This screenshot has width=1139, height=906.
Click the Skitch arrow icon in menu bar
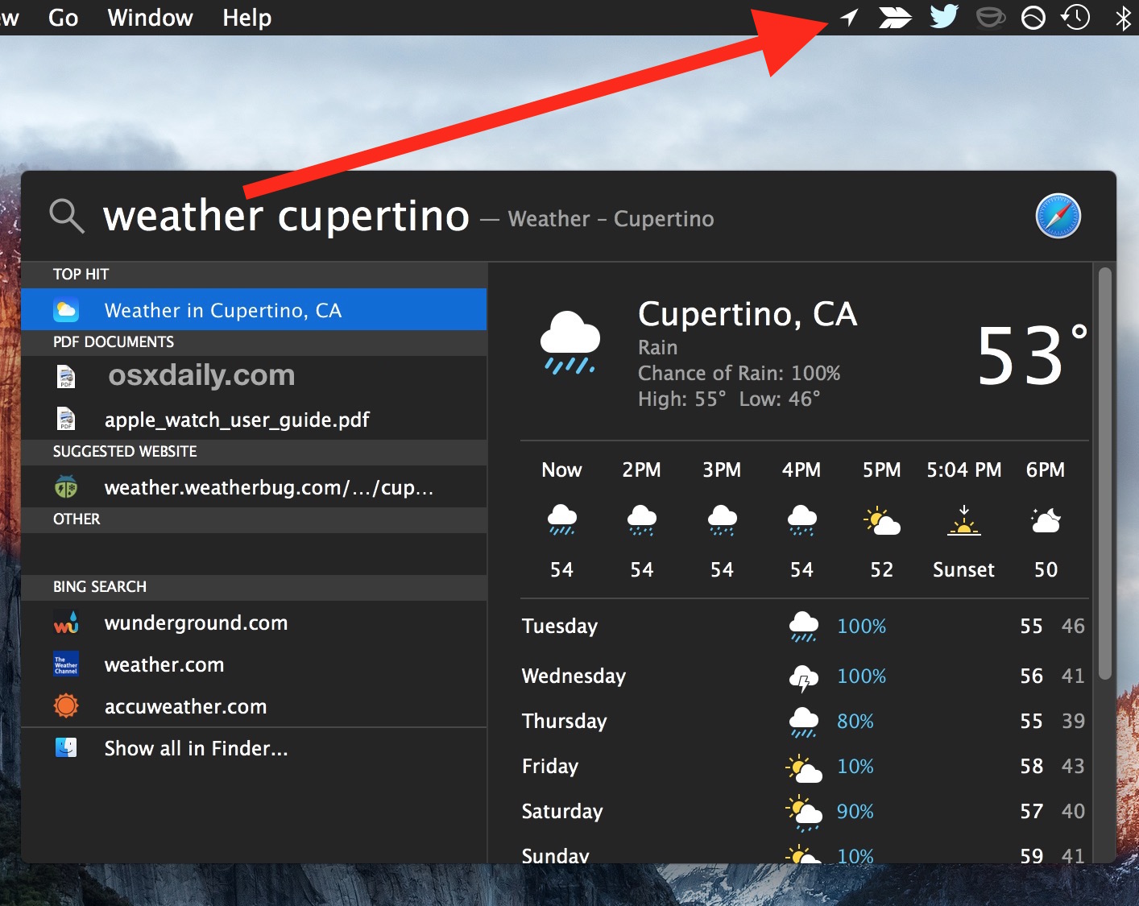tap(895, 17)
